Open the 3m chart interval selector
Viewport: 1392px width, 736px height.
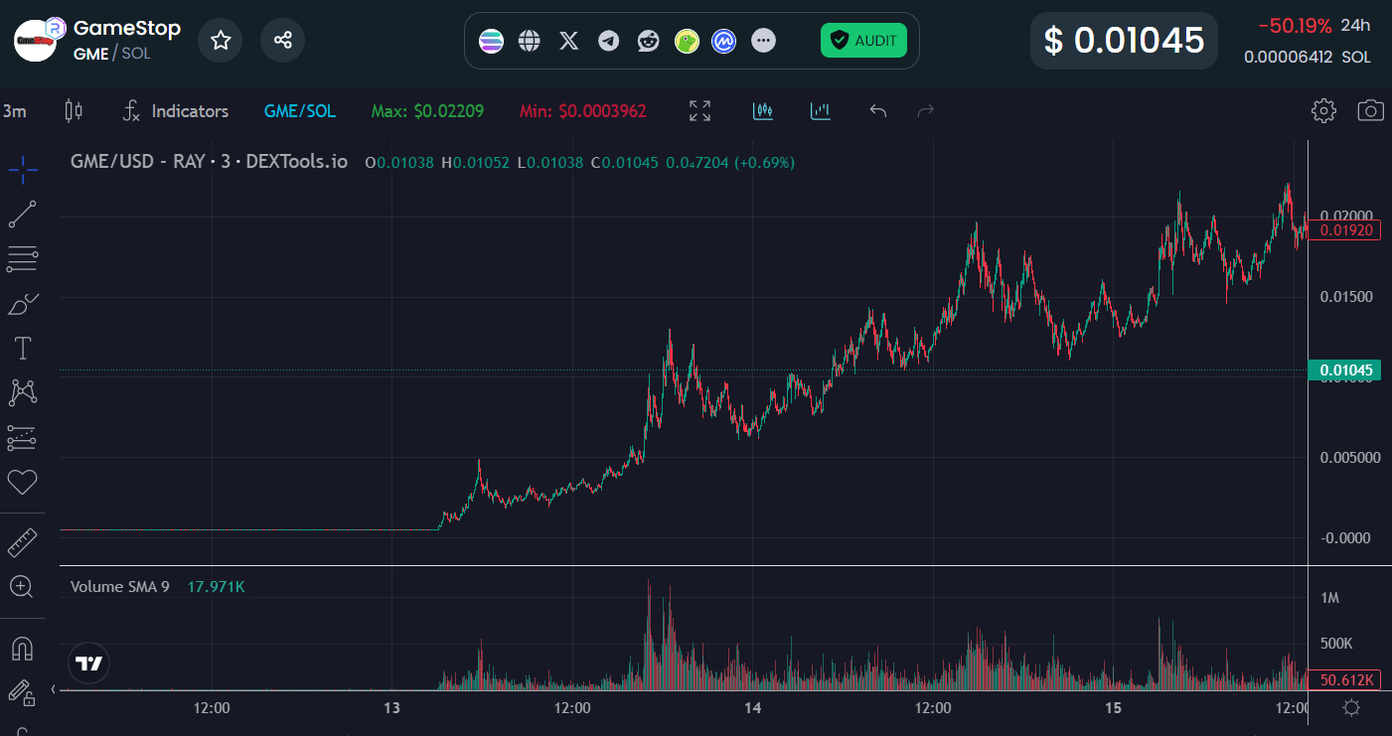[x=15, y=111]
